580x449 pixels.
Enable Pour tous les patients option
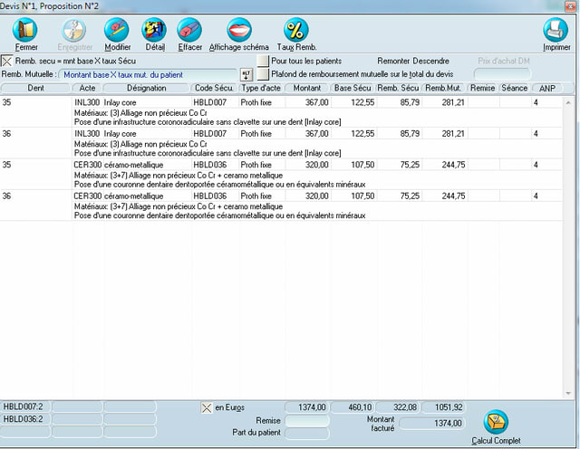[x=263, y=60]
